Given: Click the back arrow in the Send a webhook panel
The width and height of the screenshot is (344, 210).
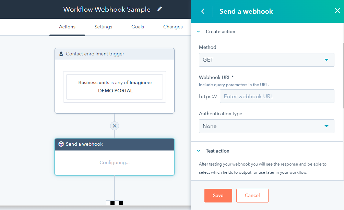Looking at the screenshot, I should [x=202, y=11].
